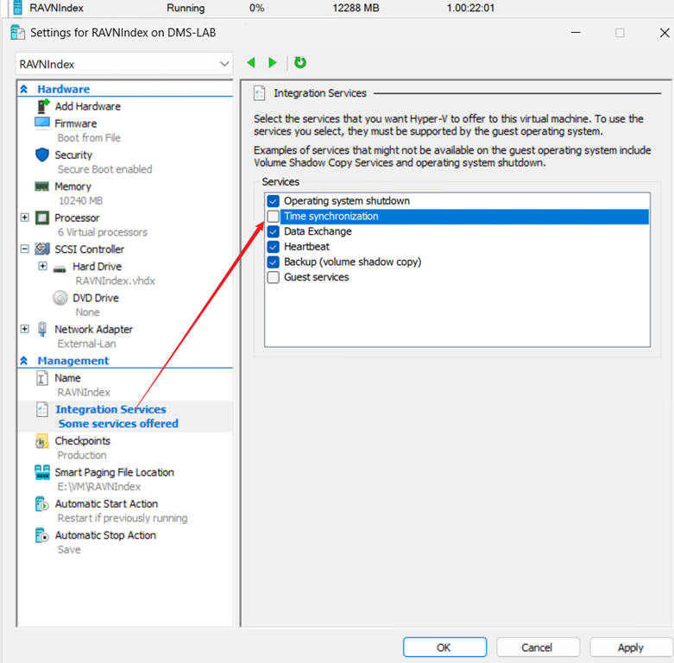Open Automatic Stop Action settings
The width and height of the screenshot is (674, 663).
(x=105, y=535)
